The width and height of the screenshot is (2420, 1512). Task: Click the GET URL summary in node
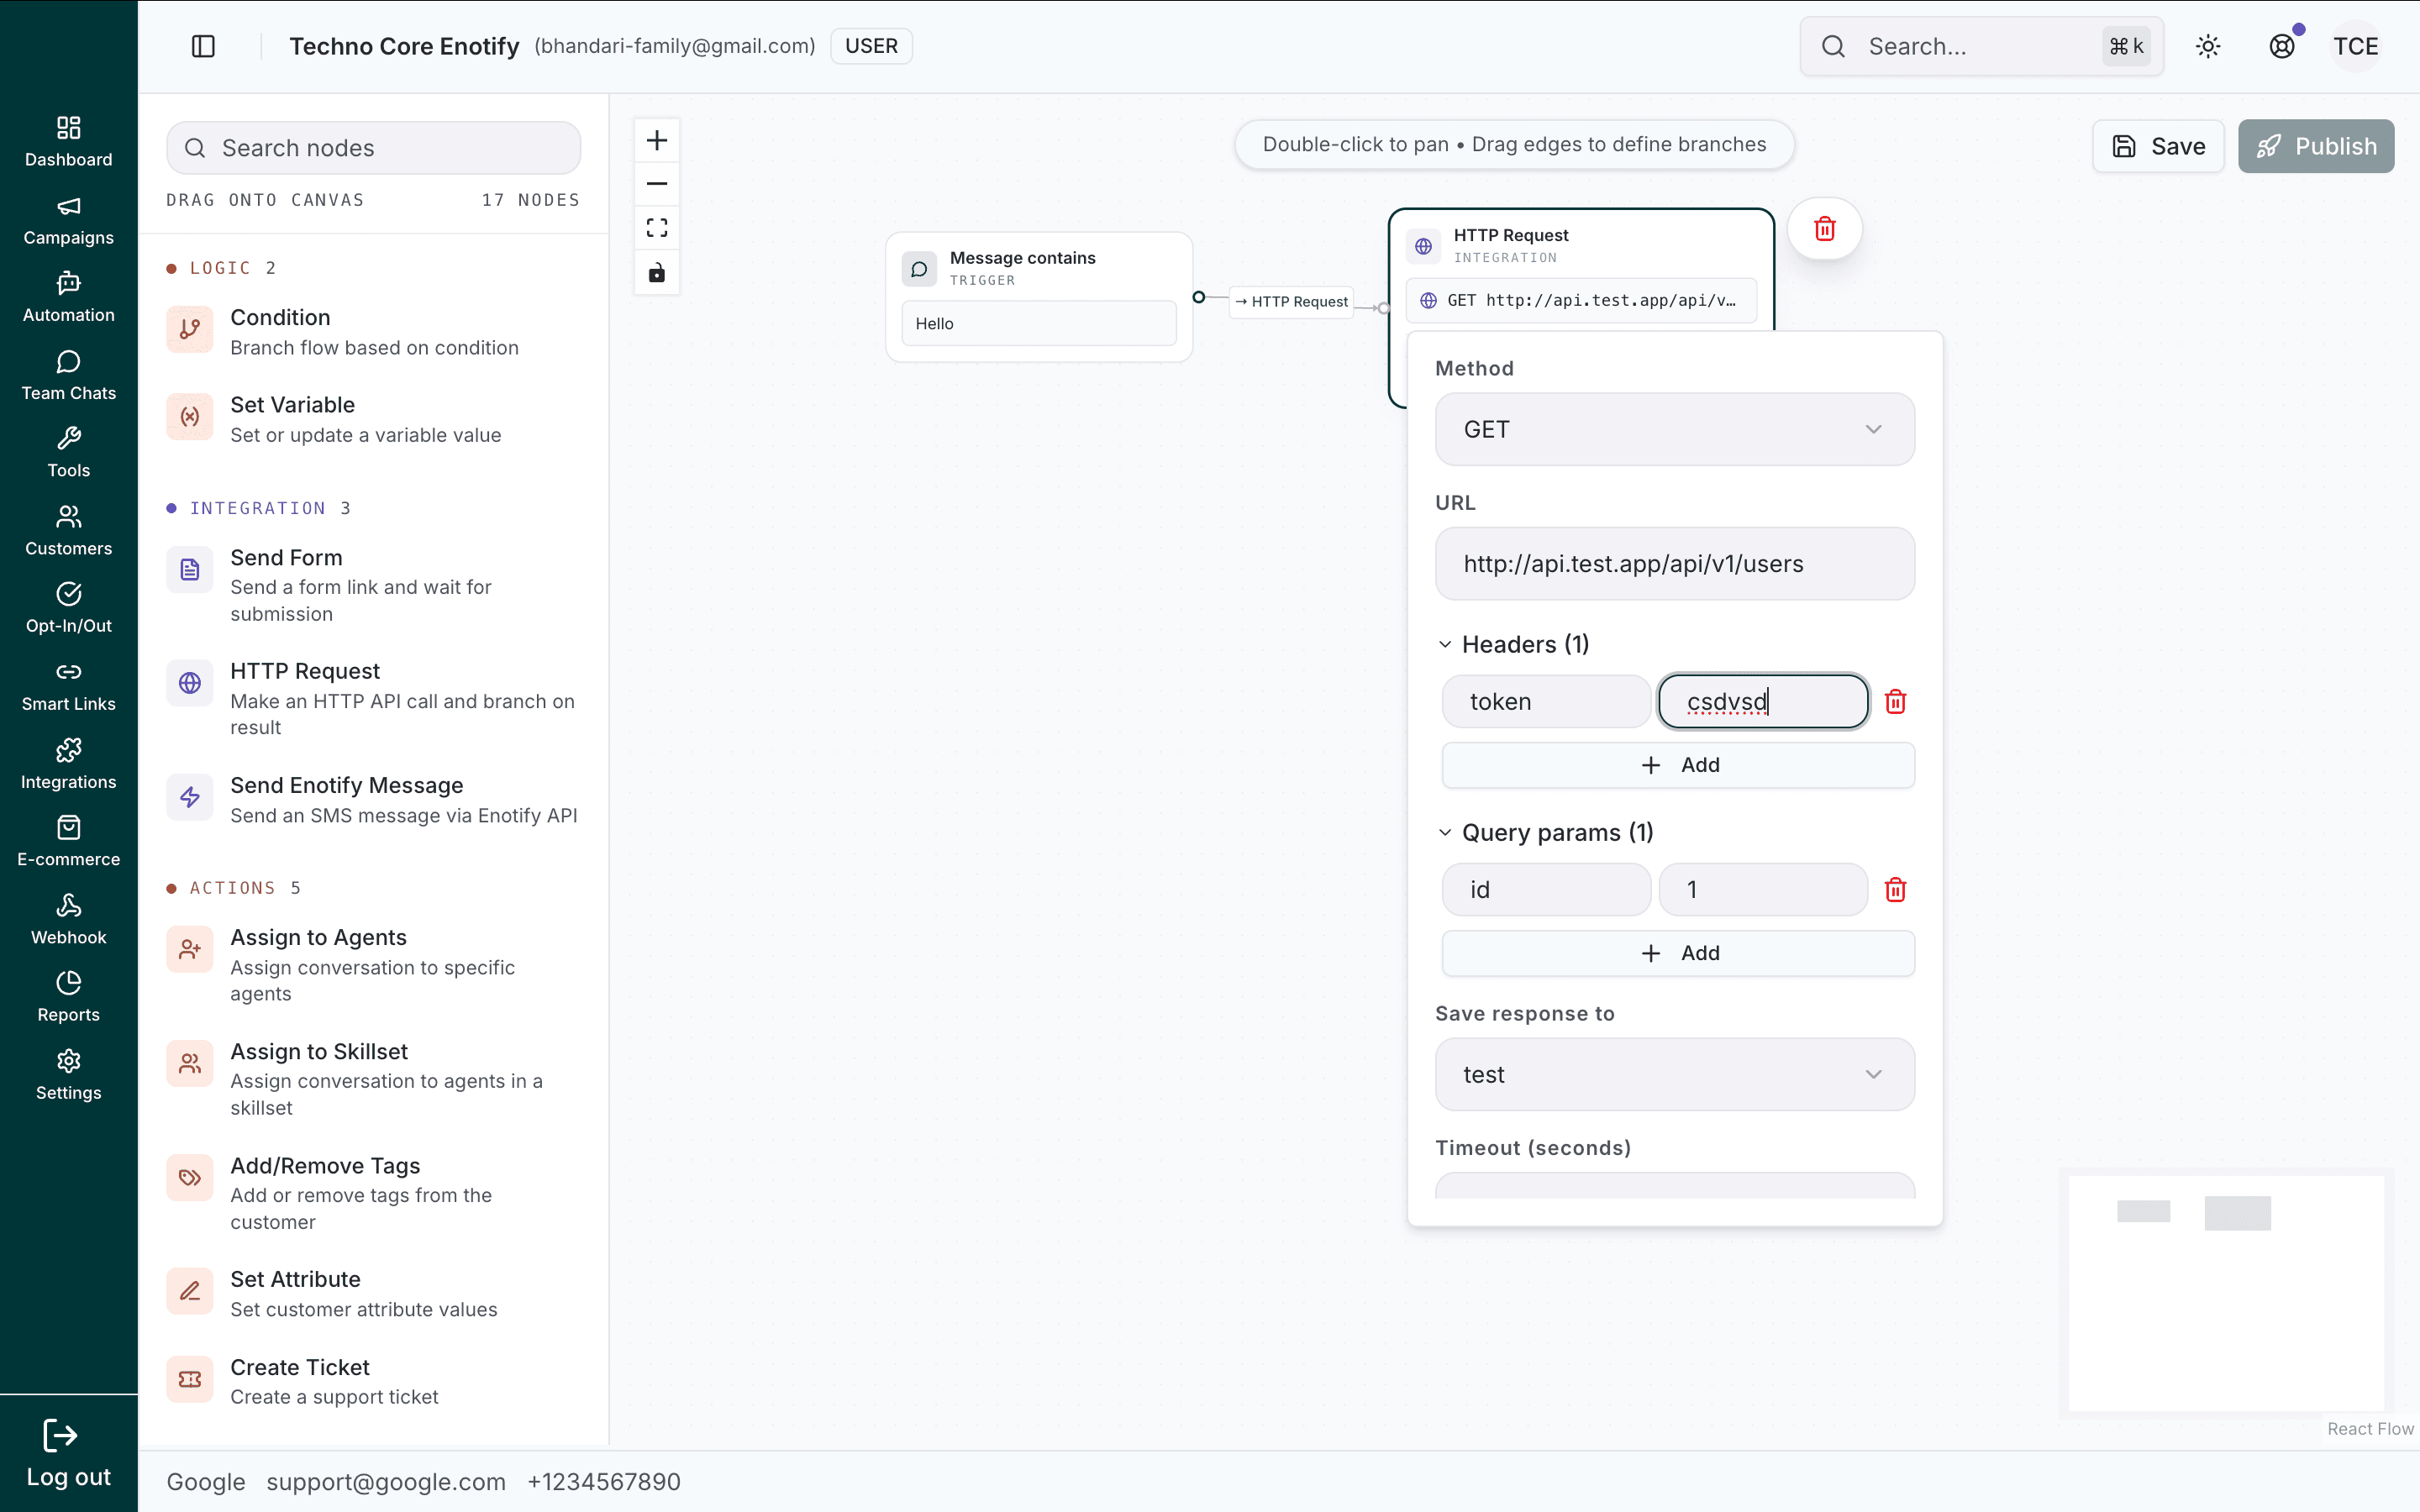click(x=1580, y=301)
